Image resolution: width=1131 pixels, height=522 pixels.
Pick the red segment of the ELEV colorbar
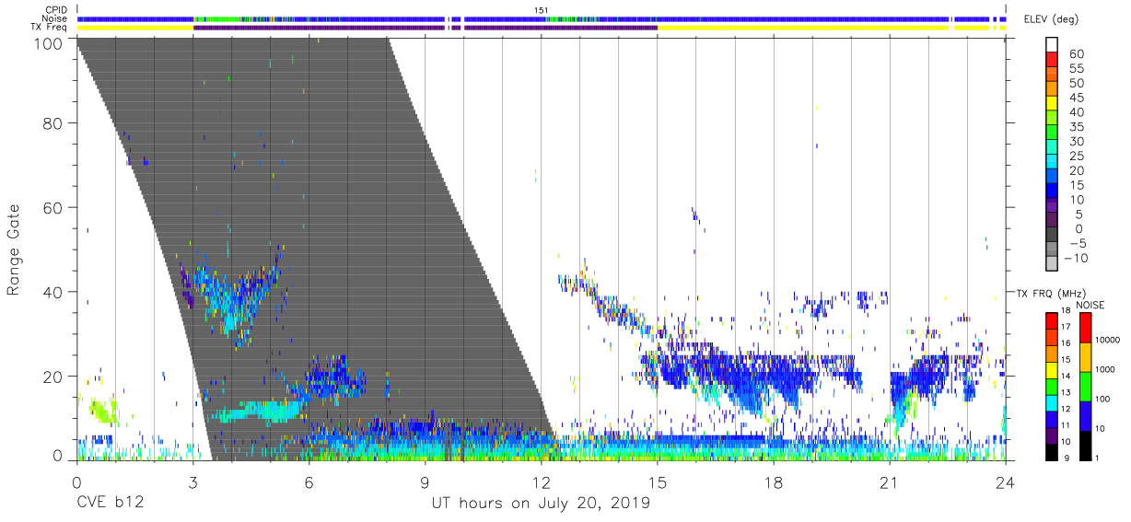click(x=1053, y=60)
